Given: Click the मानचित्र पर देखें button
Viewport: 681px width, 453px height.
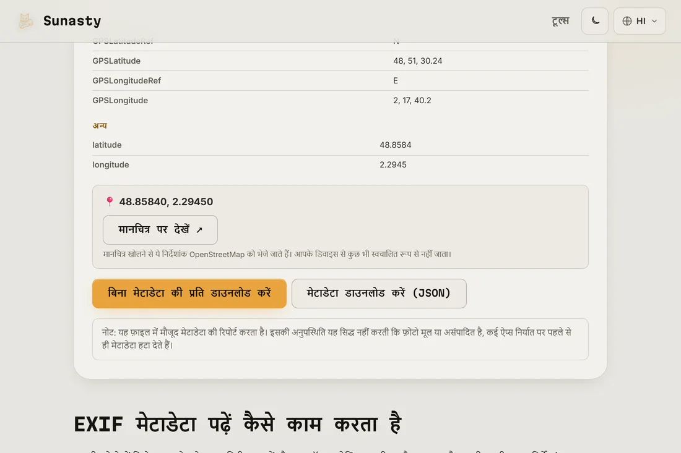Looking at the screenshot, I should [x=160, y=230].
